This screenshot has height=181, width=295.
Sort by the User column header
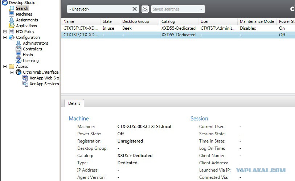[x=218, y=21]
